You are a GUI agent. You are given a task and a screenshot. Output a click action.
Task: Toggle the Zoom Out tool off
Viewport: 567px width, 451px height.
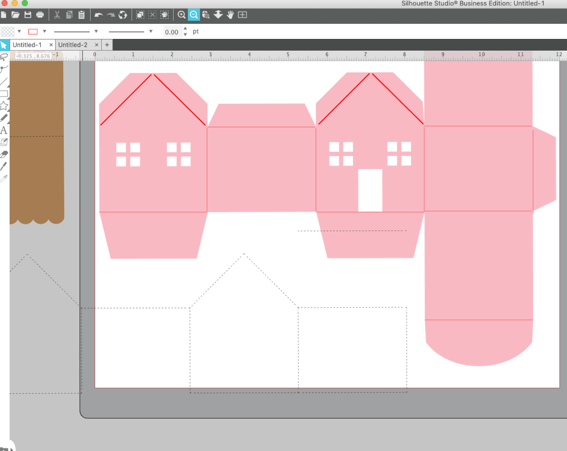[193, 15]
